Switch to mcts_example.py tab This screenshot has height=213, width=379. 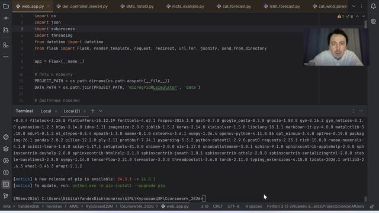[x=185, y=7]
